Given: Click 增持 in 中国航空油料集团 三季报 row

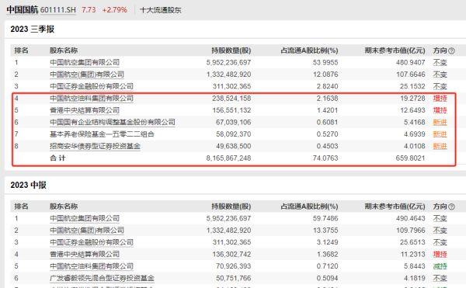Looking at the screenshot, I should point(440,99).
